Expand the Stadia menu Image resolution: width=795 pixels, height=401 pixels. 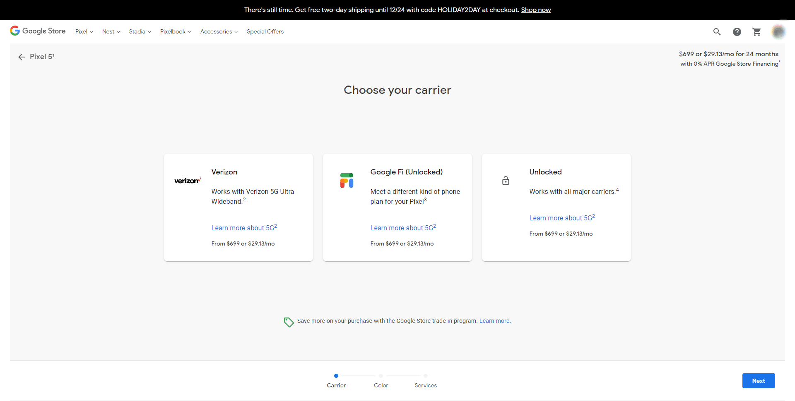140,31
